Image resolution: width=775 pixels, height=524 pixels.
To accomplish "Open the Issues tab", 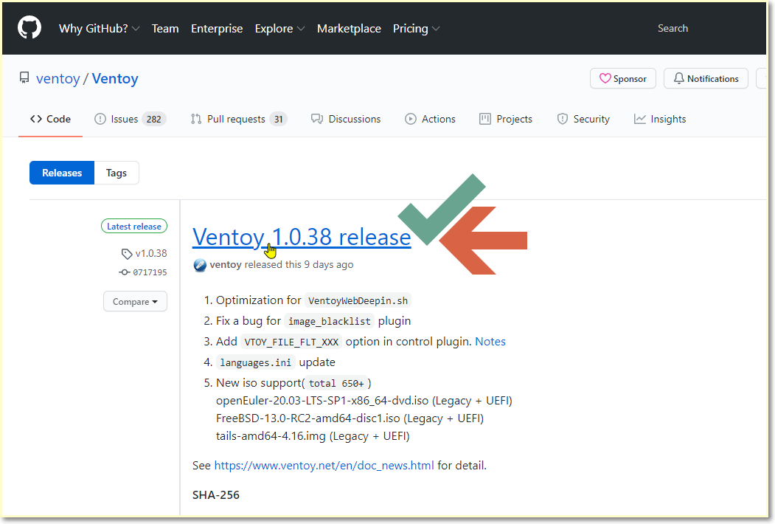I will (x=130, y=120).
